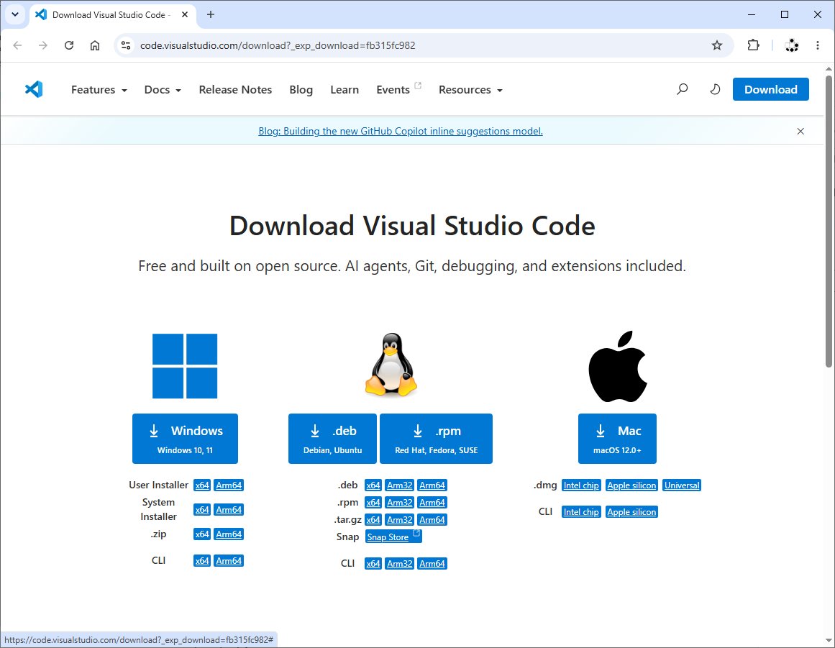The image size is (835, 648).
Task: Download the .deb Debian, Ubuntu package
Action: (x=332, y=439)
